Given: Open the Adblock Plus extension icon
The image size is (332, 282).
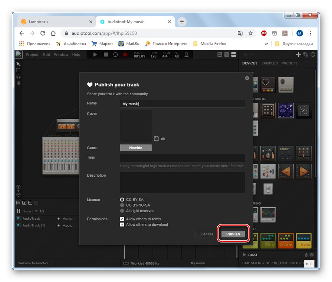Looking at the screenshot, I should point(264,33).
